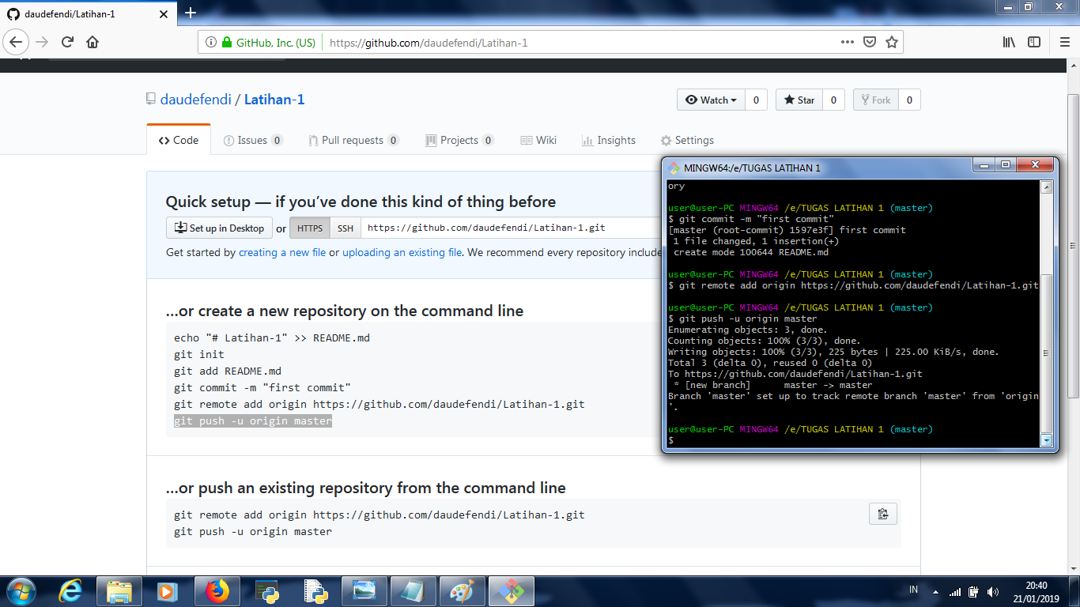Switch to the Projects tab
Screen dimensions: 1080x607
click(459, 140)
